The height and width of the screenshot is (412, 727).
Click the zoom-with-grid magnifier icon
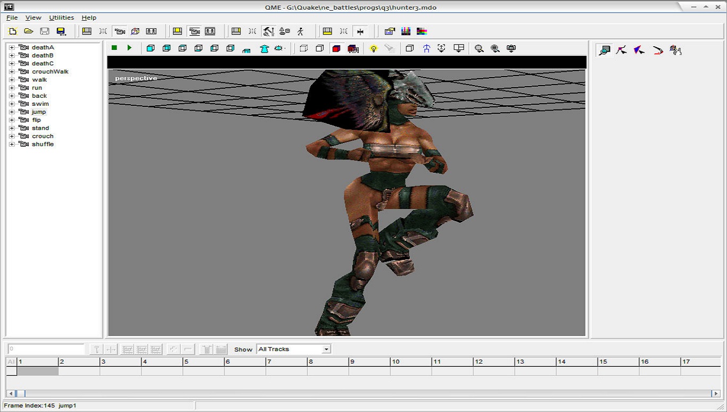(495, 48)
